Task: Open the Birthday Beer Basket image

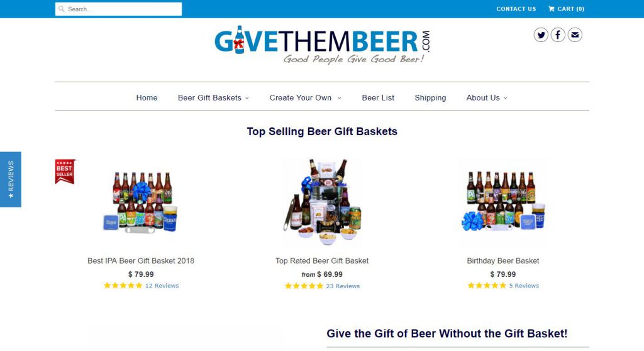Action: click(502, 202)
